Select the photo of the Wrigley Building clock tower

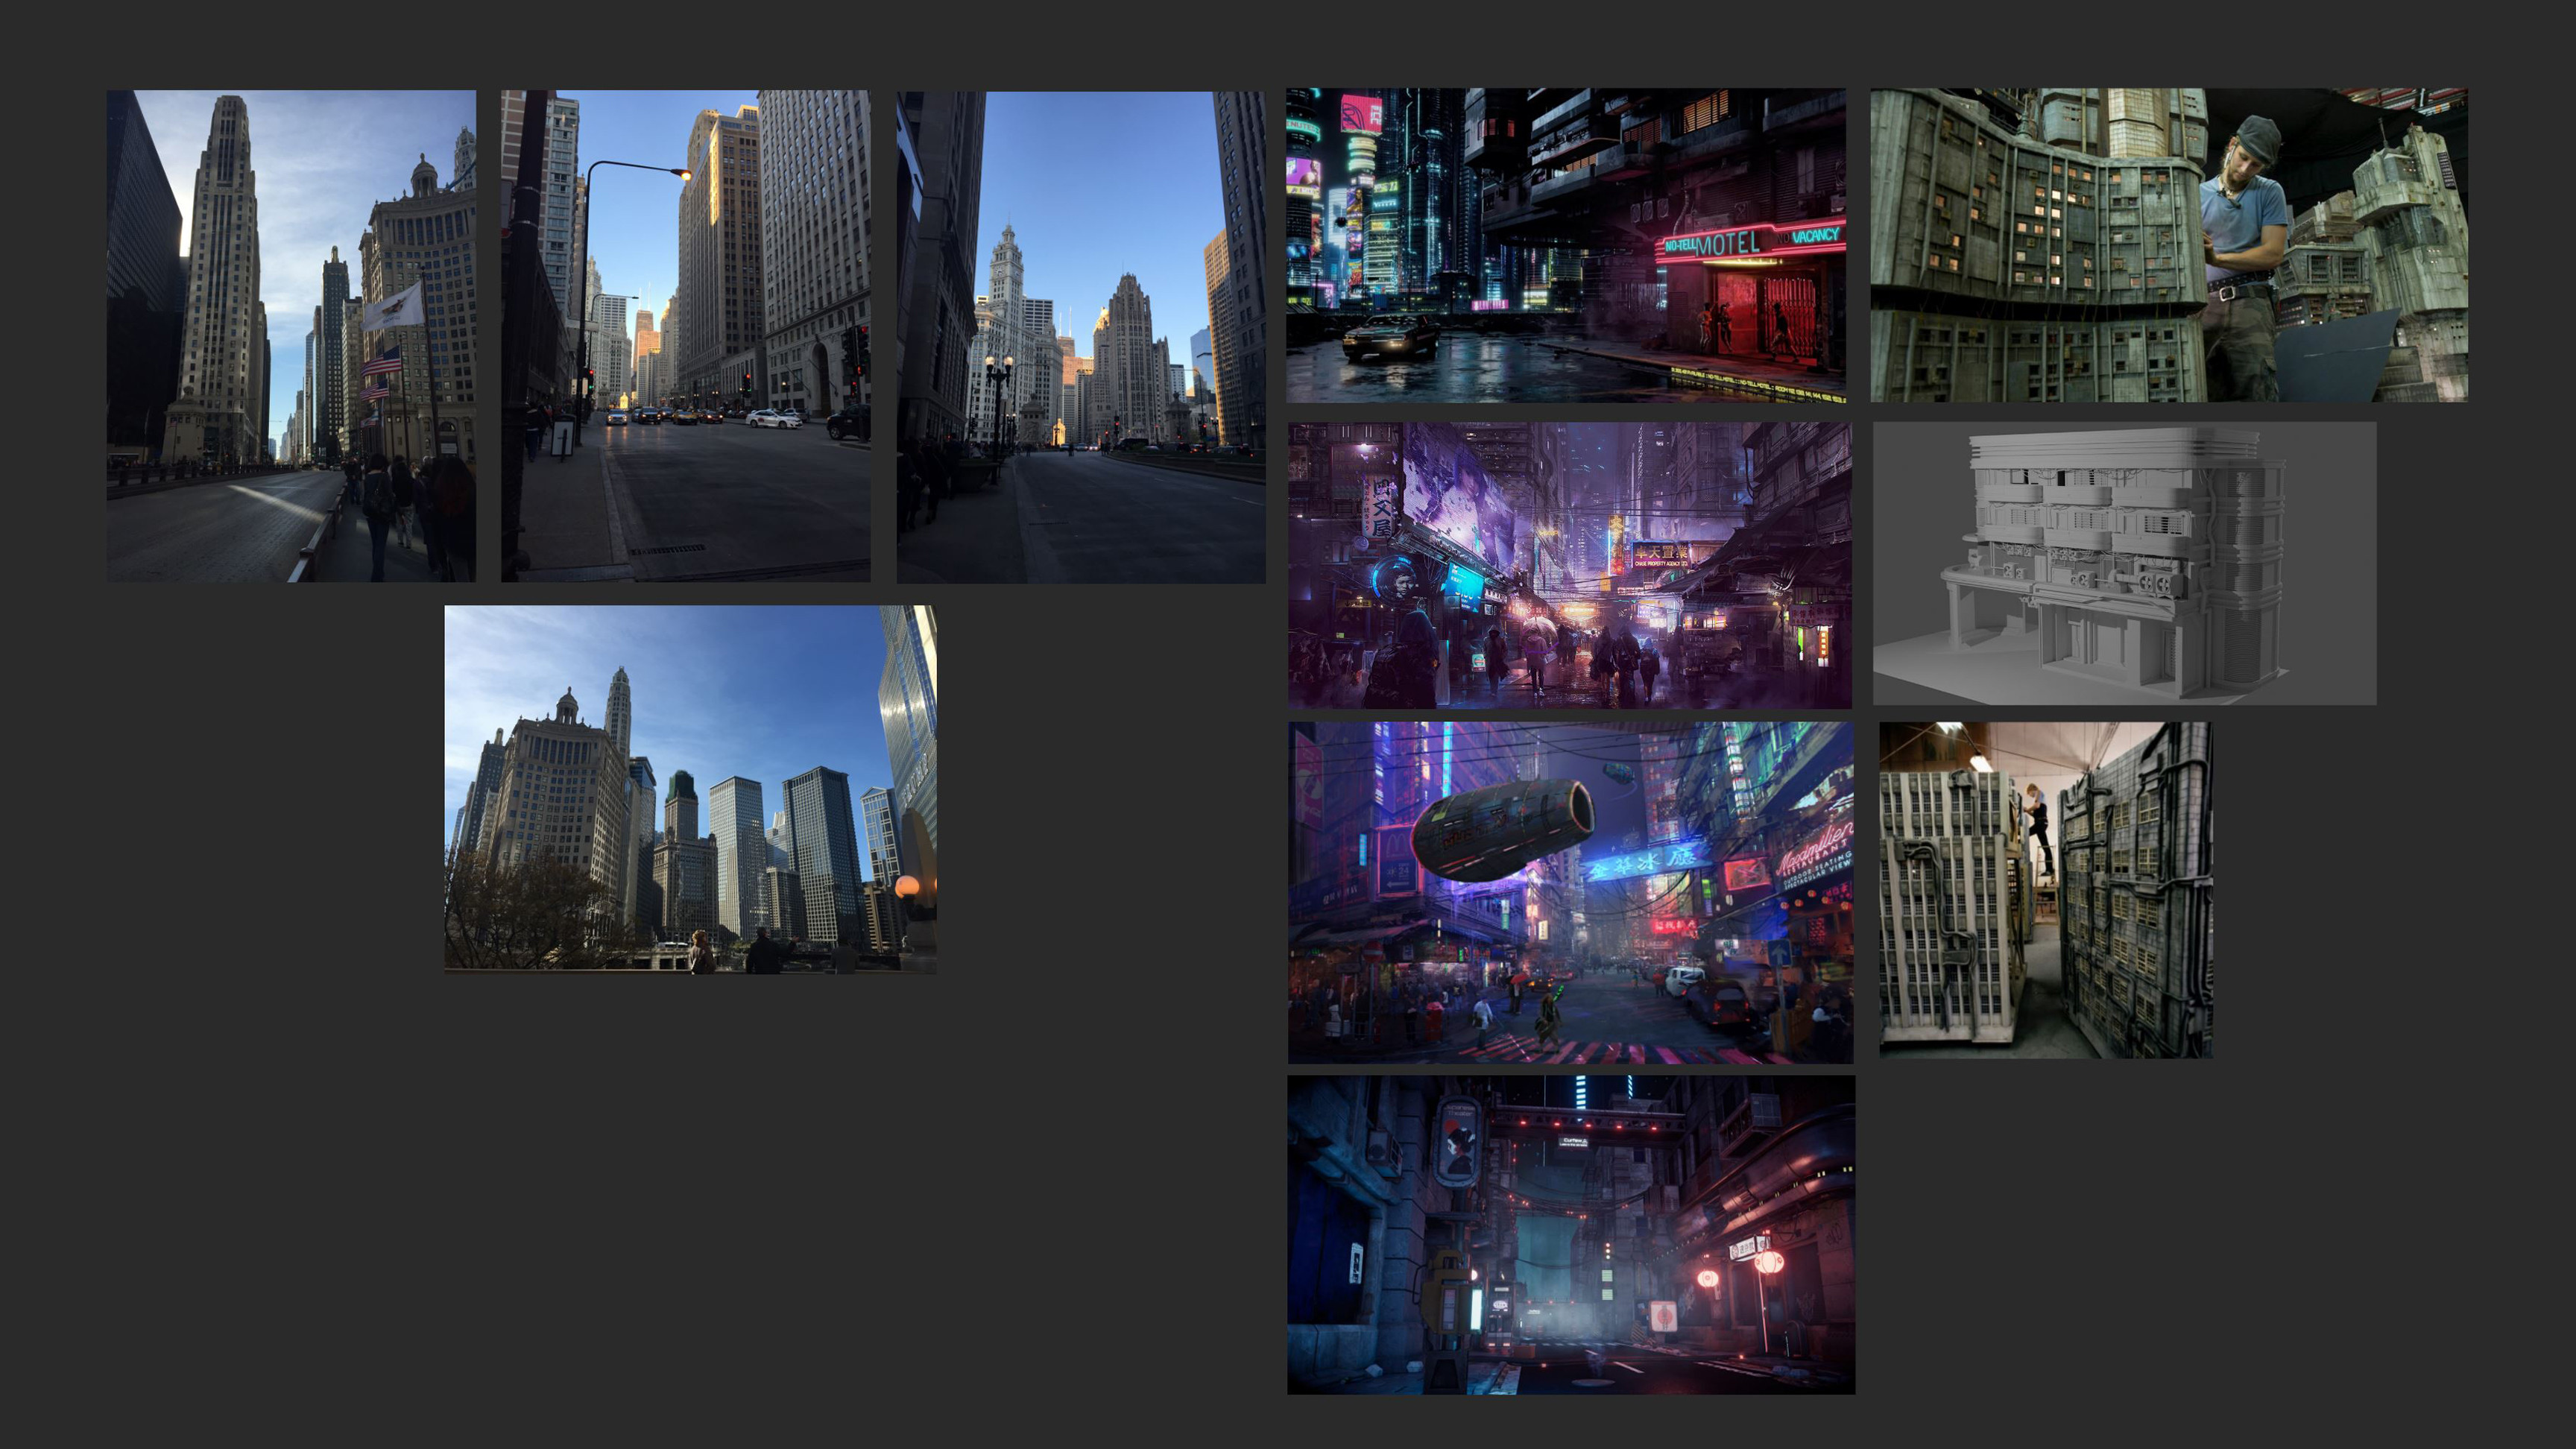[1081, 337]
